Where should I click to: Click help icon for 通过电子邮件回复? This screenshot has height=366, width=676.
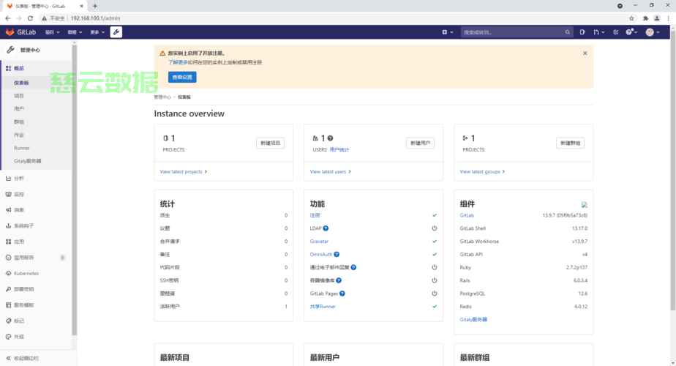(353, 267)
